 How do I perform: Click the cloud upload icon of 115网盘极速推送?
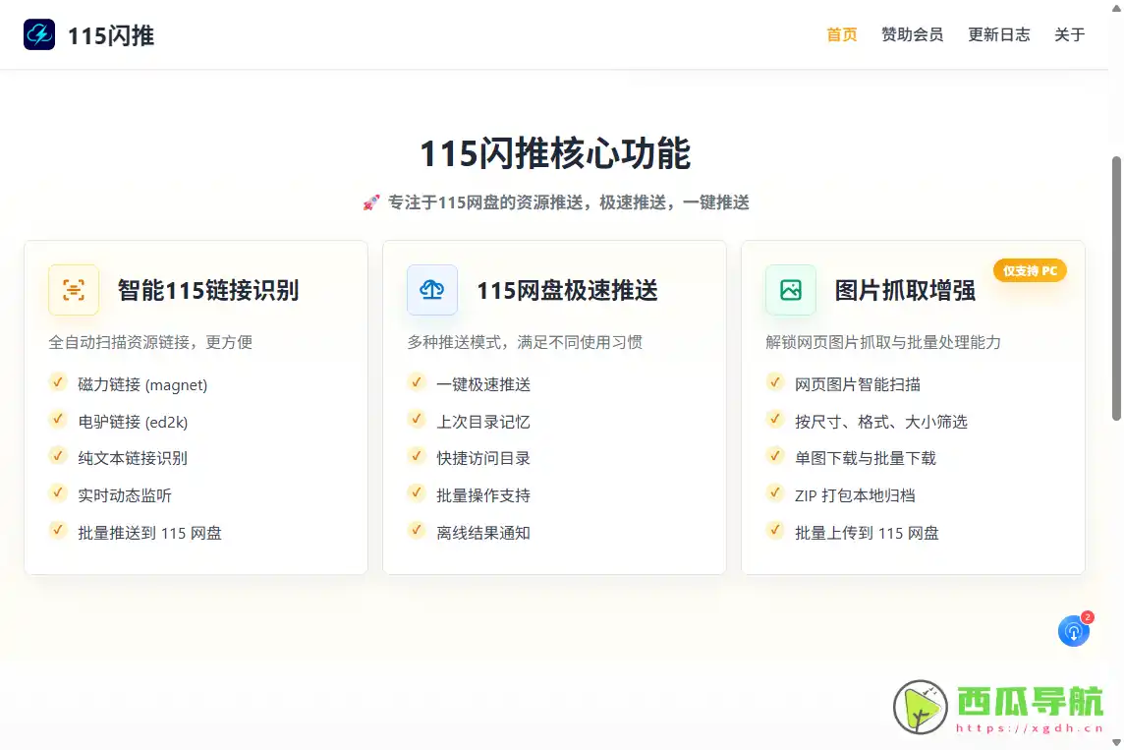click(432, 290)
